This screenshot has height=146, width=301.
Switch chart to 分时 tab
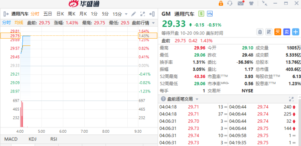click(35, 14)
